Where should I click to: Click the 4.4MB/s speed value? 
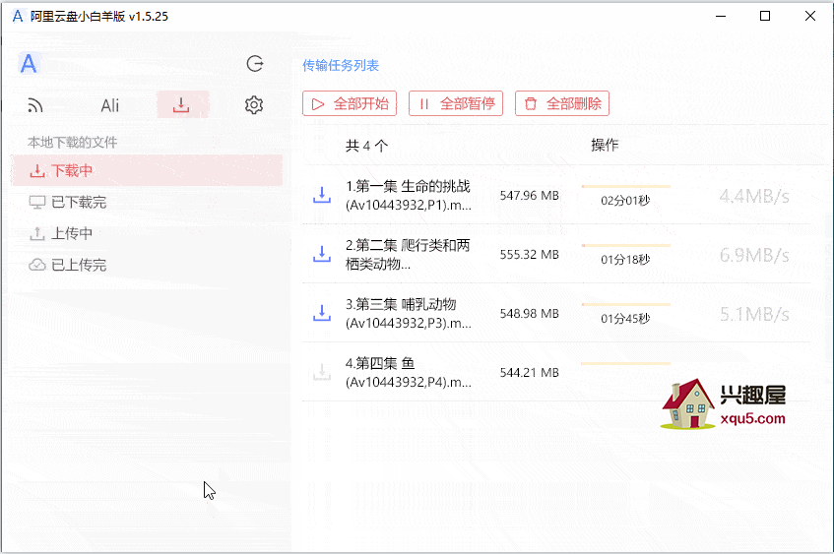(754, 197)
